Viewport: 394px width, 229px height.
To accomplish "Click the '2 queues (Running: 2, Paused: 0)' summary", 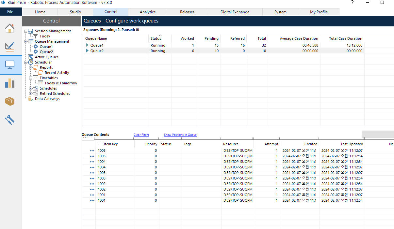I will point(111,30).
